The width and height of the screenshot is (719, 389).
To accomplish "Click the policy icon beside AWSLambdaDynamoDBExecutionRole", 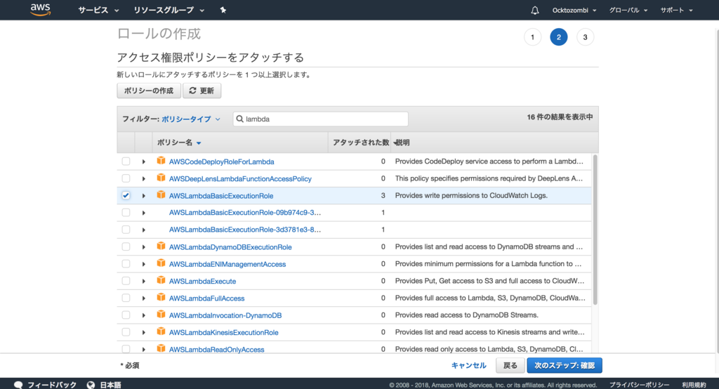I will (161, 246).
